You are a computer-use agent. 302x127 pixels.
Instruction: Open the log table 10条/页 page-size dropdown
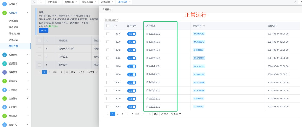point(176,114)
